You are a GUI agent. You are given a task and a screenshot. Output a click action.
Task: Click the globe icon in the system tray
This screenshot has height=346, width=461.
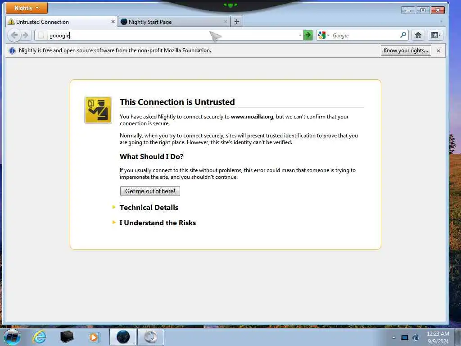(x=416, y=337)
